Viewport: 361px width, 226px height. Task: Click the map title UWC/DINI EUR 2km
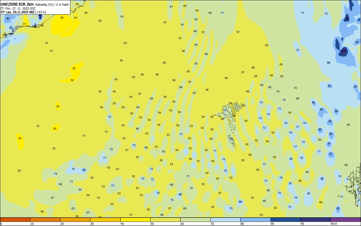point(17,4)
